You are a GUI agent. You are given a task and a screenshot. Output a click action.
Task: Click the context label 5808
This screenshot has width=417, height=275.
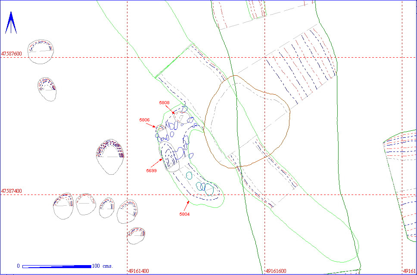pos(165,102)
